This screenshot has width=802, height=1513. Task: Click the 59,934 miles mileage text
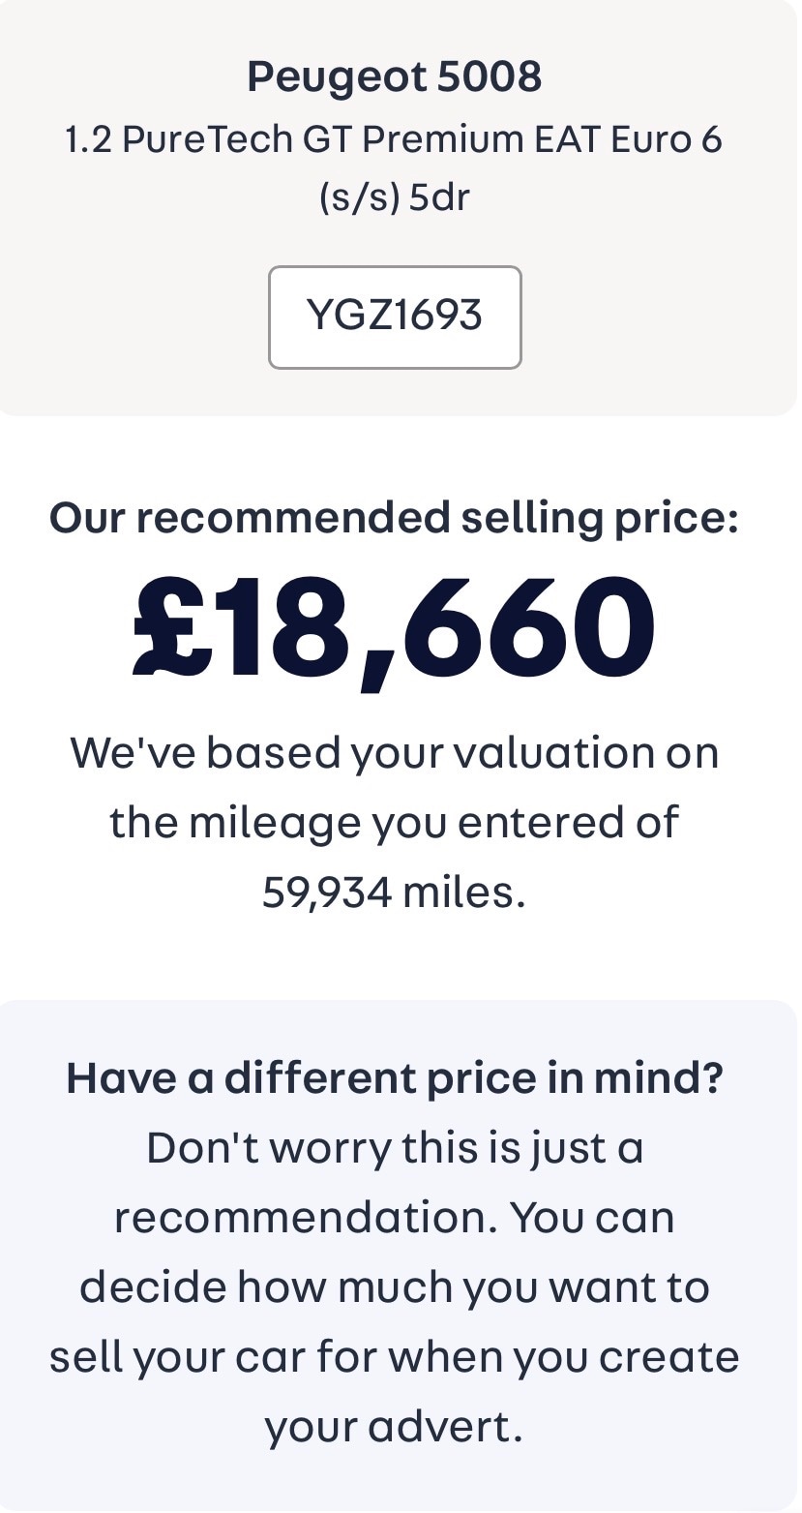394,892
